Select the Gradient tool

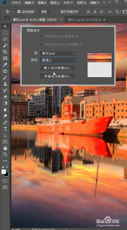tap(5, 103)
